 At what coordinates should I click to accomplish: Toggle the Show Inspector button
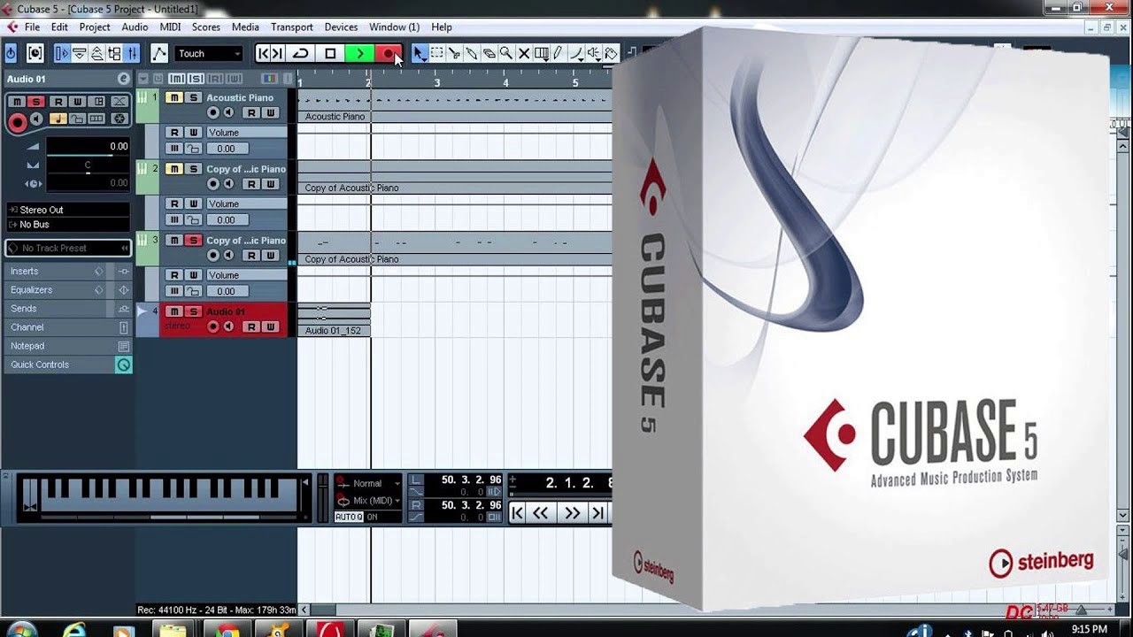click(61, 54)
